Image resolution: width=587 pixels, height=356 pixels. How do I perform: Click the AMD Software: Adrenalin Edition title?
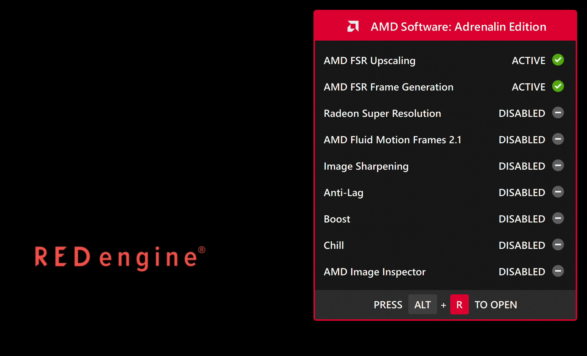(x=458, y=27)
